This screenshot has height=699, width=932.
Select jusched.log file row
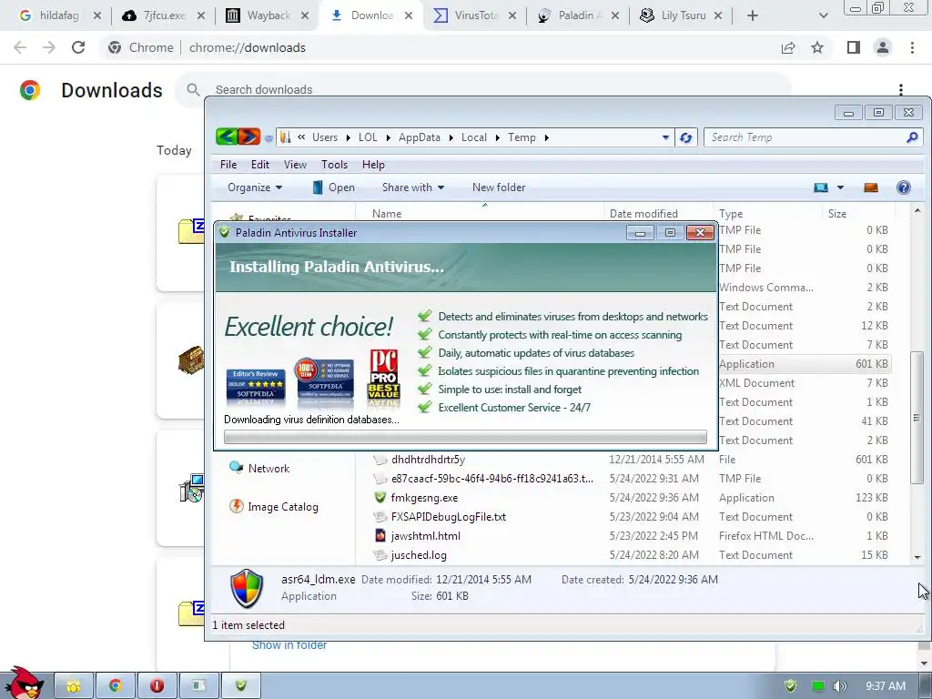point(630,555)
